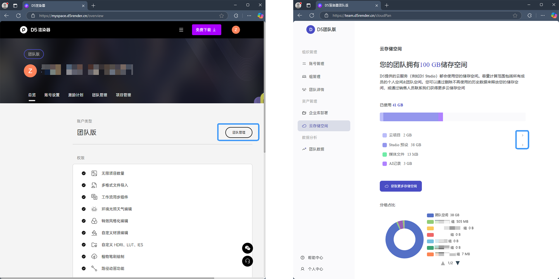Screen dimensions: 559x279
Task: Click the 团队版 badge on profile banner
Action: click(34, 54)
